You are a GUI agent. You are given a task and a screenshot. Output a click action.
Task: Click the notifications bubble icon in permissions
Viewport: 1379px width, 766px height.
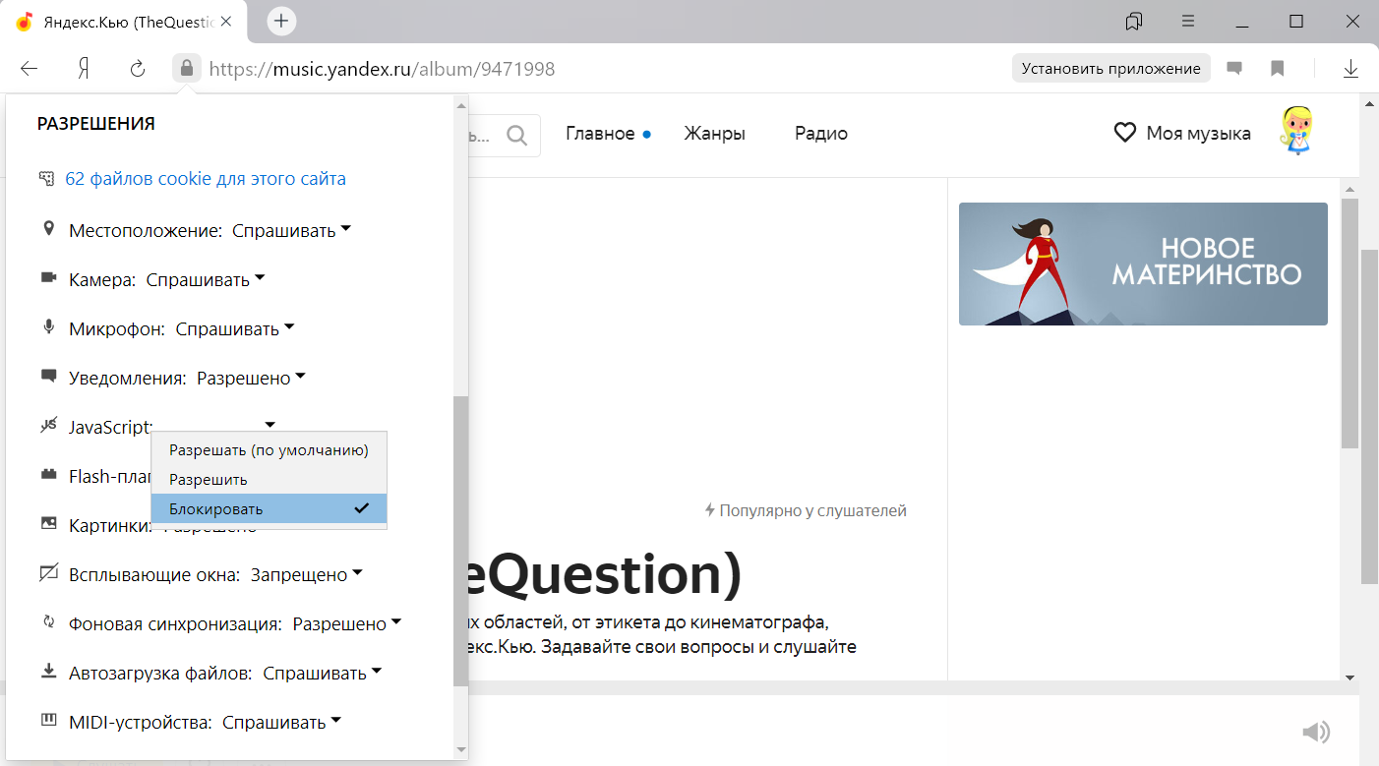[x=48, y=377]
